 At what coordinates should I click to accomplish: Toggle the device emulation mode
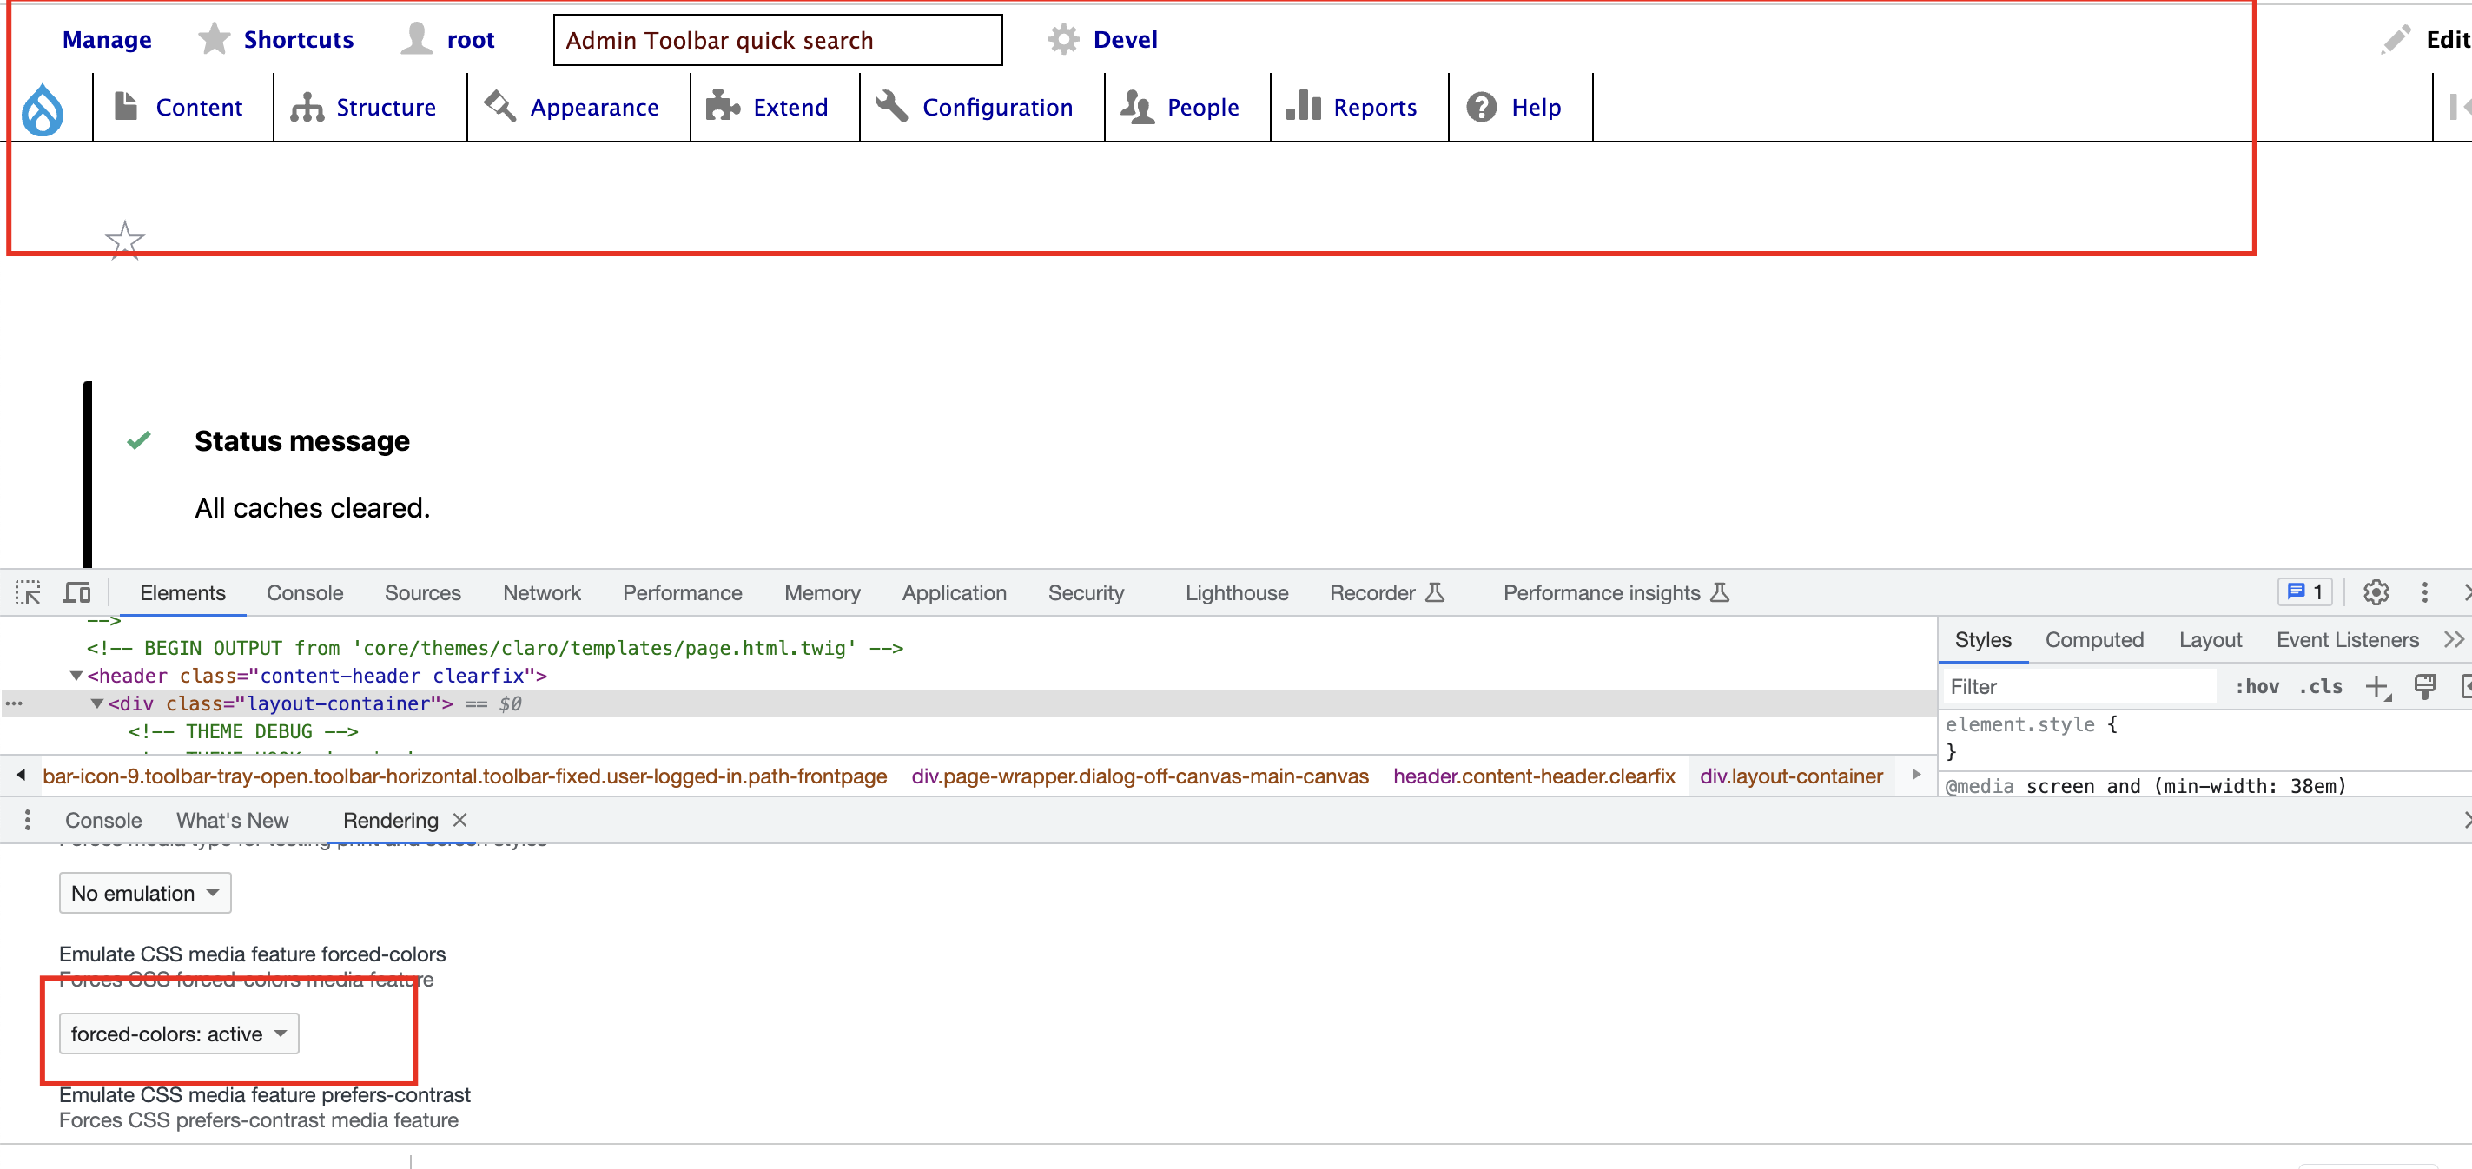click(76, 592)
